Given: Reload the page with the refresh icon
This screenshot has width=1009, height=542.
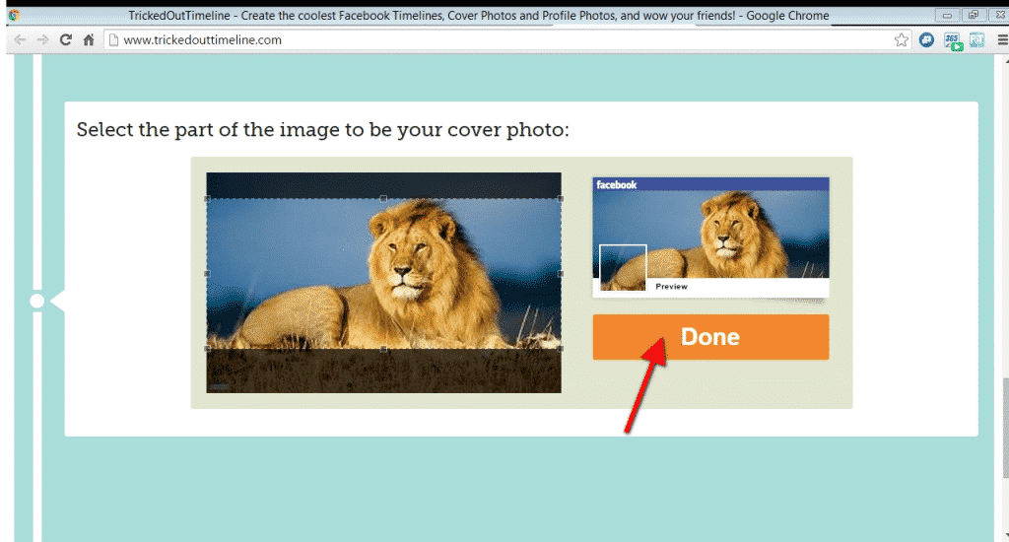Looking at the screenshot, I should (x=66, y=39).
